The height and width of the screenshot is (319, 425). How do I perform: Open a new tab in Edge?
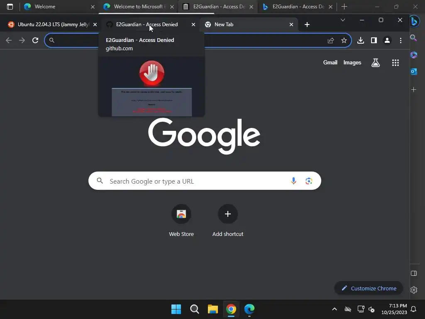click(x=344, y=7)
